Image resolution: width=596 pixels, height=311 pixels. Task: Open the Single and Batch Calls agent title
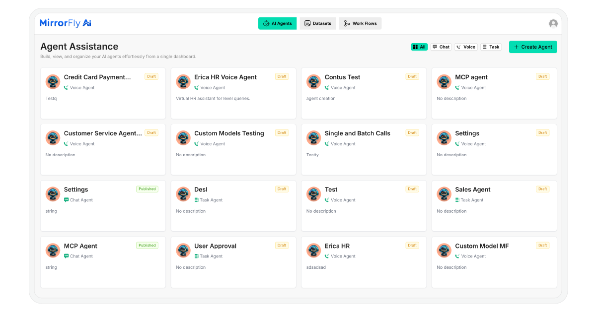pos(357,133)
